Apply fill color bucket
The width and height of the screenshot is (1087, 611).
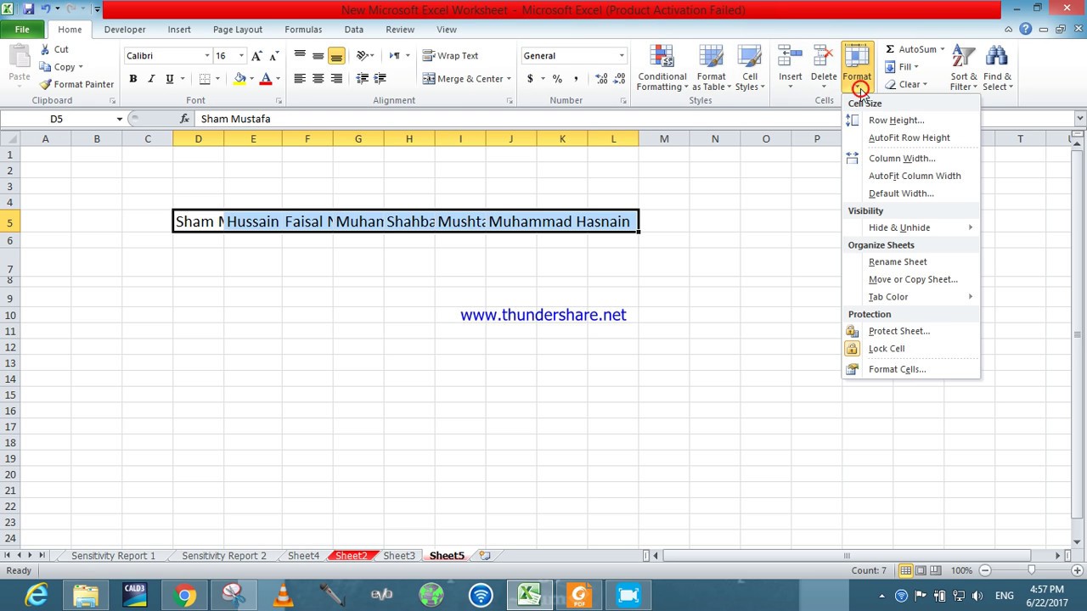click(x=239, y=79)
